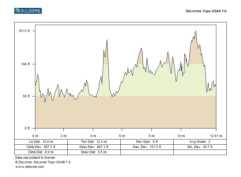Click the DeLorme Topo USA 7.0 title

coord(206,11)
